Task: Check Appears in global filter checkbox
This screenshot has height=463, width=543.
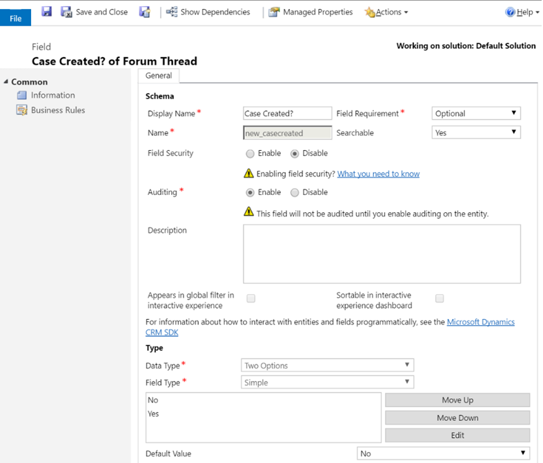Action: 251,298
